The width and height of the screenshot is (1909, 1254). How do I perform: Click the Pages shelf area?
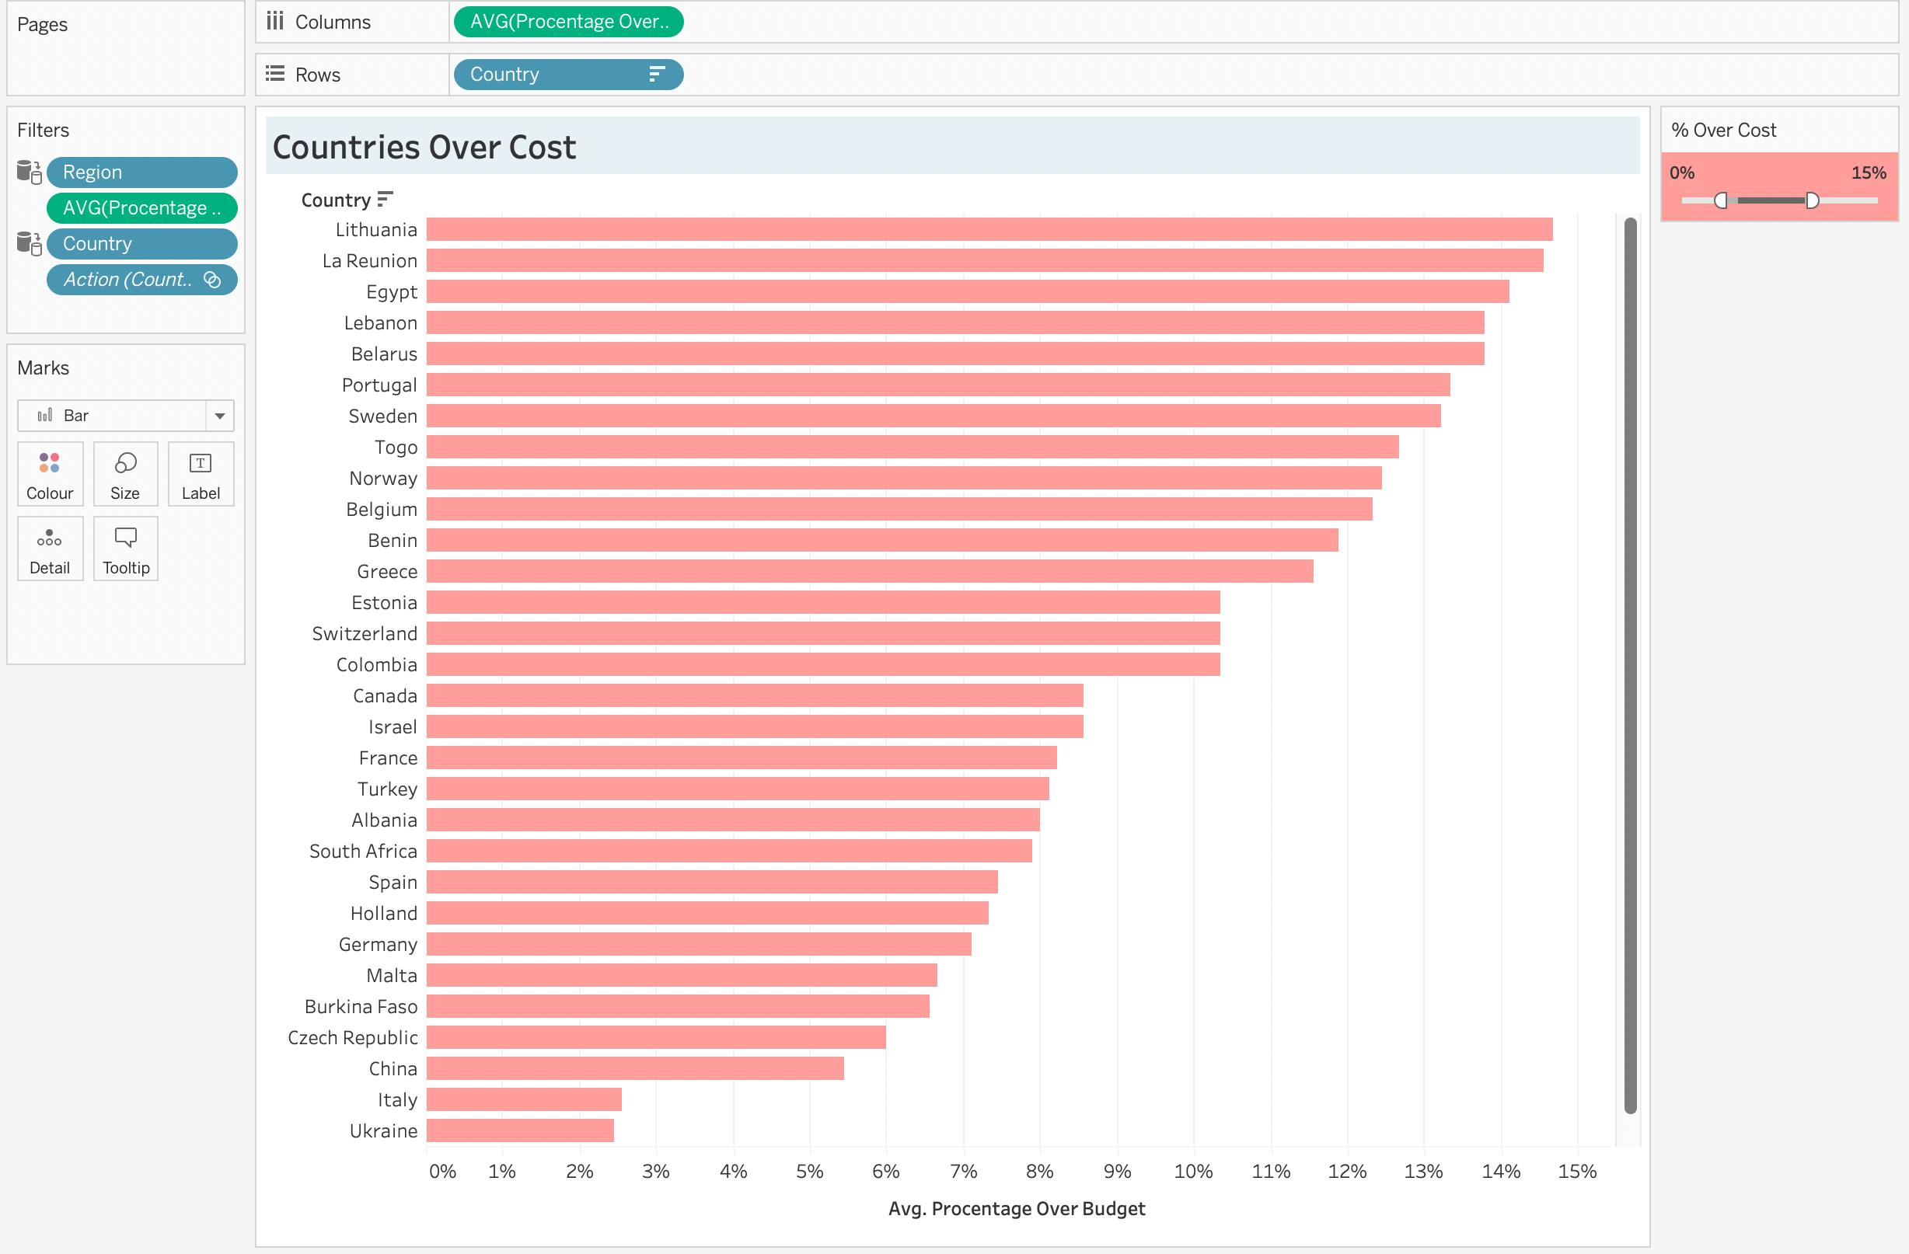point(125,48)
